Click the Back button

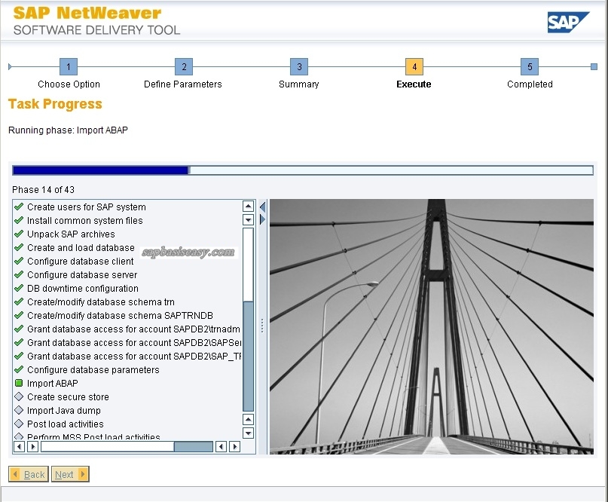(x=29, y=474)
